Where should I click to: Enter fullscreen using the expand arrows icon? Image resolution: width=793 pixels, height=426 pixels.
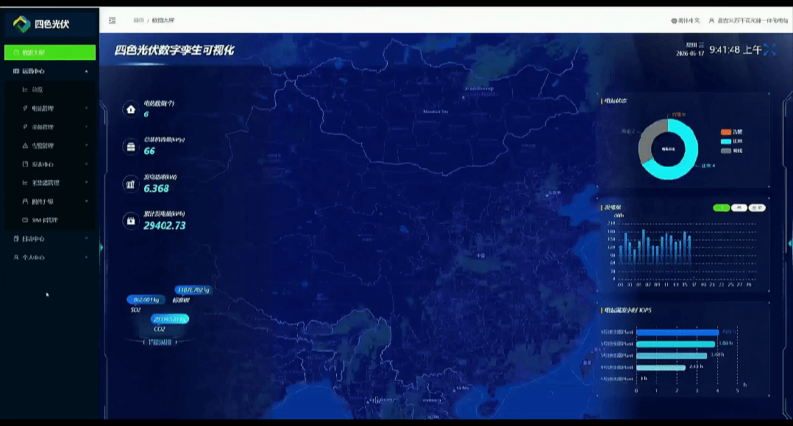pos(769,49)
